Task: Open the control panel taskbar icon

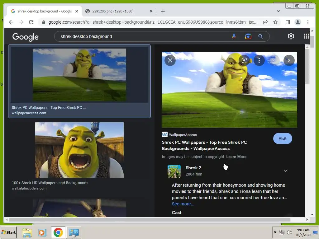Action: (74, 232)
